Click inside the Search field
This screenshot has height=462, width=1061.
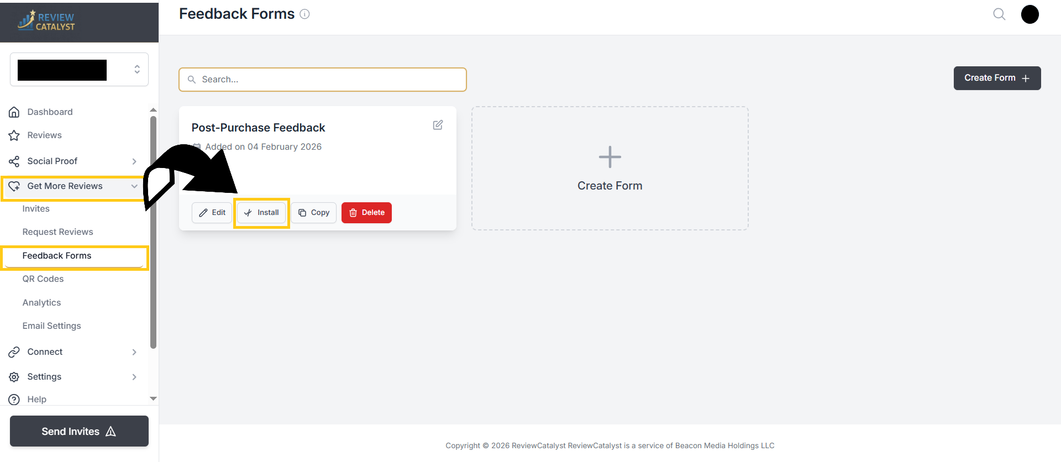click(322, 79)
